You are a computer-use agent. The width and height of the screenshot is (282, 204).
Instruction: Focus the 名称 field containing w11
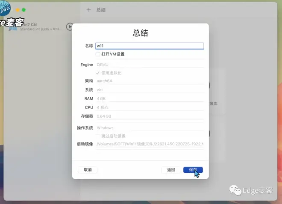150,46
